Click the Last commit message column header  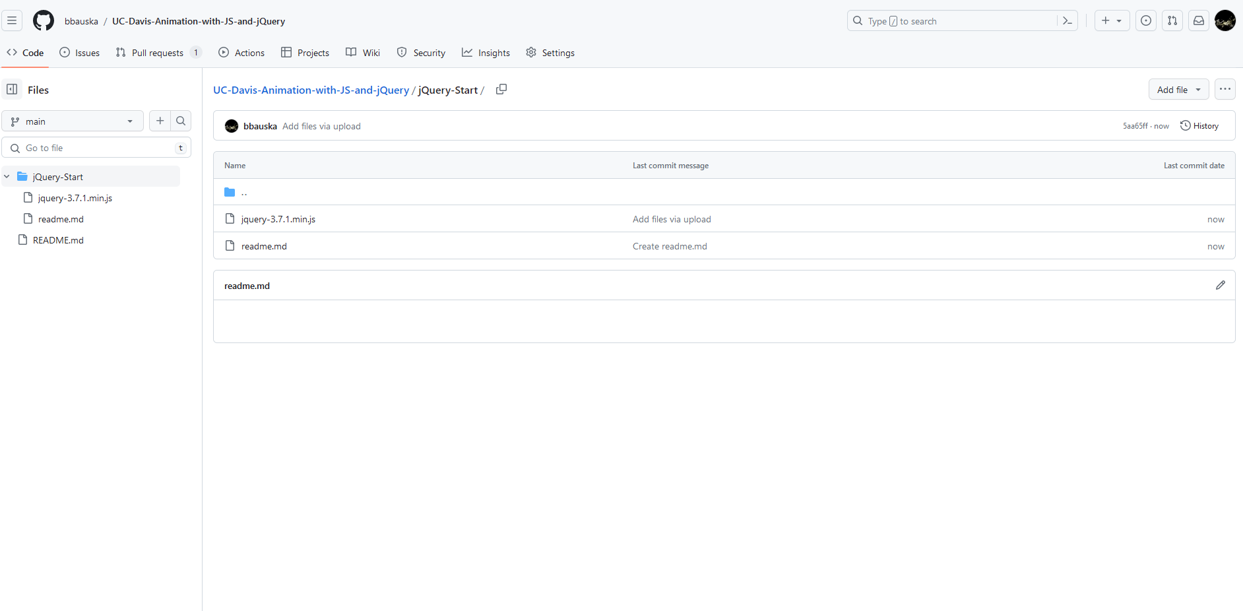670,166
